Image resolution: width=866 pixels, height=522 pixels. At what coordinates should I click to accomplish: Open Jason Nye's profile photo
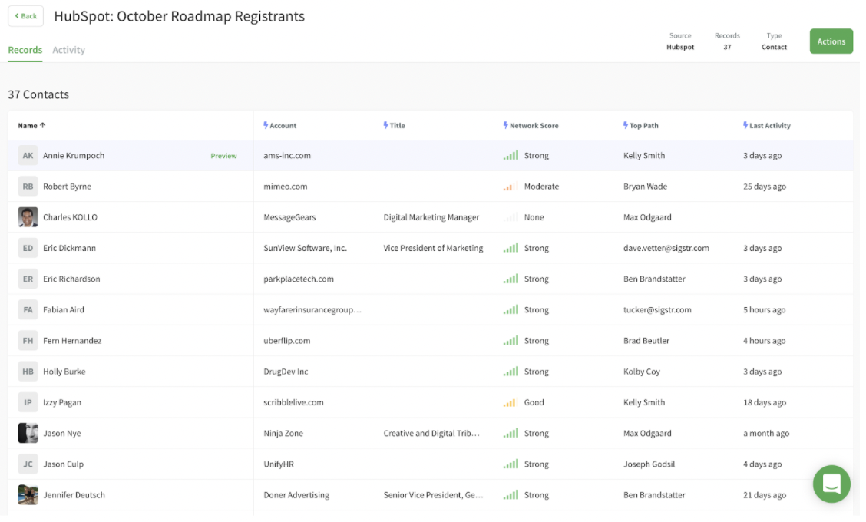tap(28, 433)
